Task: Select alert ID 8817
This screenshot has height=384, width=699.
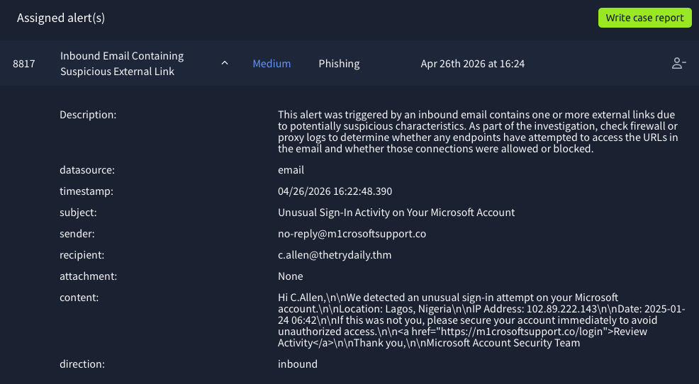Action: (x=23, y=64)
